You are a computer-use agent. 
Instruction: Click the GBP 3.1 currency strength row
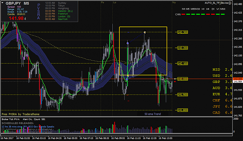pyautogui.click(x=222, y=82)
